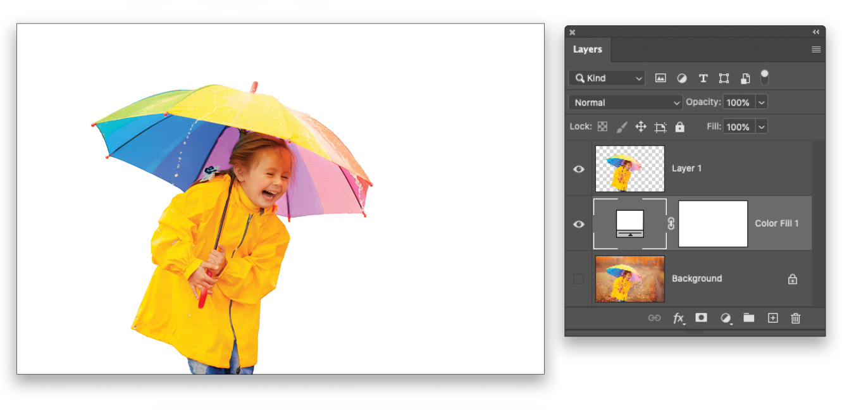842x410 pixels.
Task: Filter layers by type with the Text icon
Action: (703, 78)
